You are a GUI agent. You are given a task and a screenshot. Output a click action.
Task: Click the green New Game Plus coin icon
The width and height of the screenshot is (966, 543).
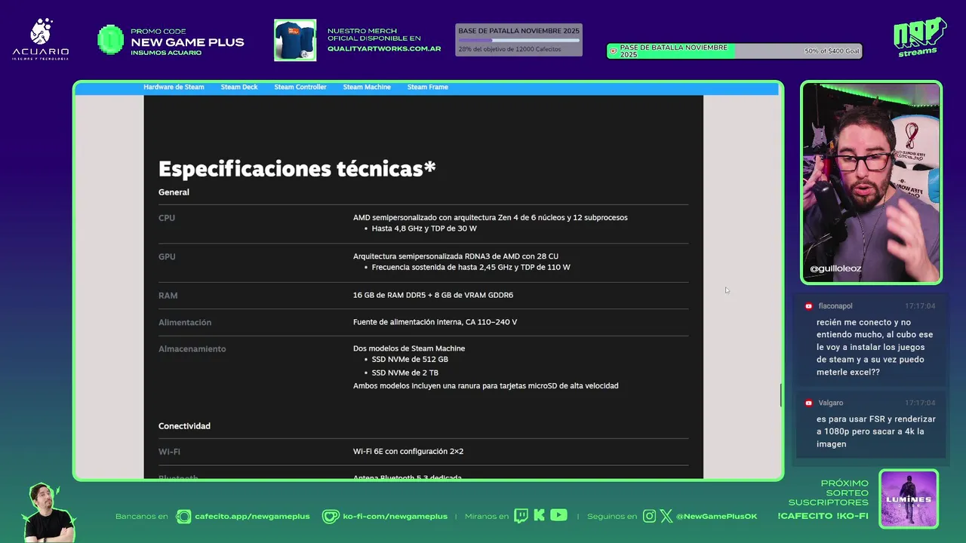(x=111, y=40)
